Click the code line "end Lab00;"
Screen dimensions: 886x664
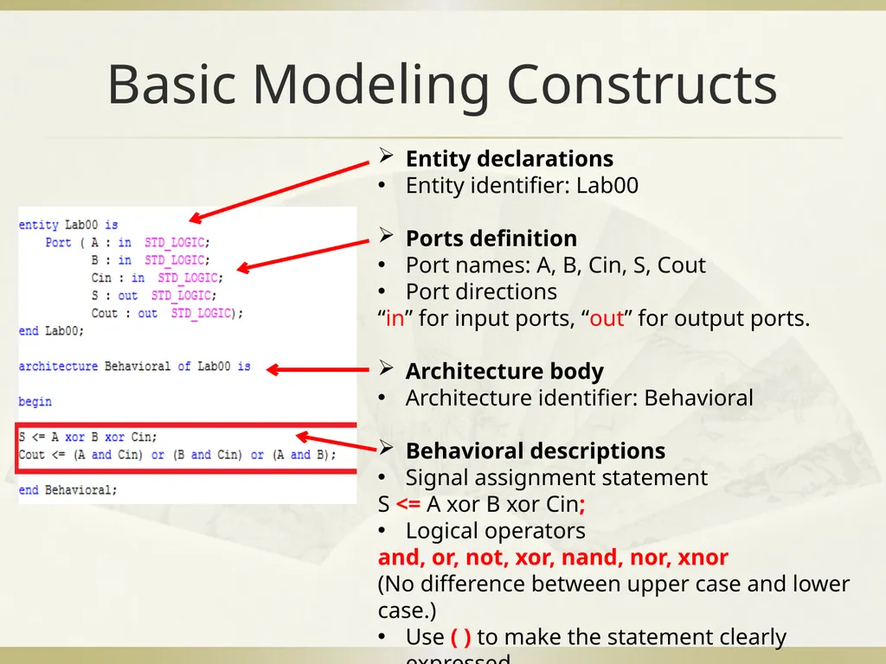tap(51, 331)
